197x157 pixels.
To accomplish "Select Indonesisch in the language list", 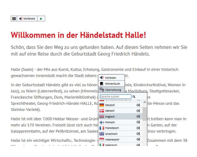I will pyautogui.click(x=121, y=139).
